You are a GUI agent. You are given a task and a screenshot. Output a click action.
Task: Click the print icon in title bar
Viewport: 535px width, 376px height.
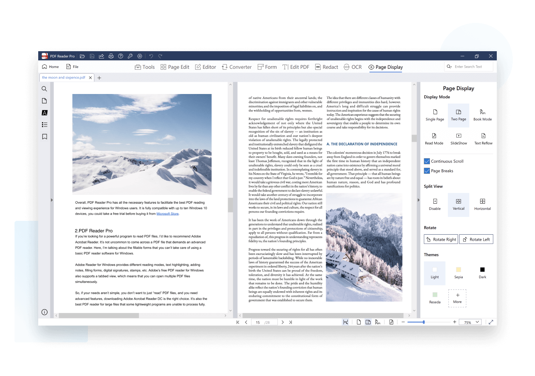(111, 56)
